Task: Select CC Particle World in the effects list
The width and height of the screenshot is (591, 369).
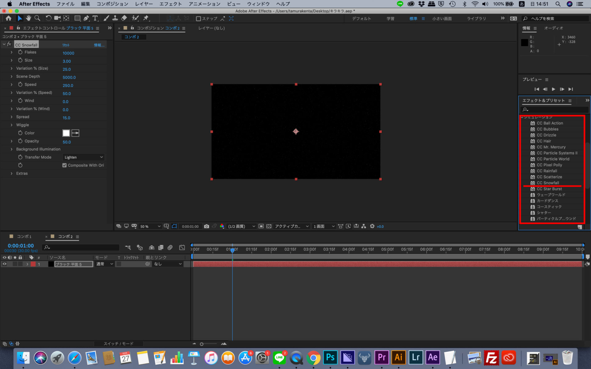Action: [x=553, y=159]
